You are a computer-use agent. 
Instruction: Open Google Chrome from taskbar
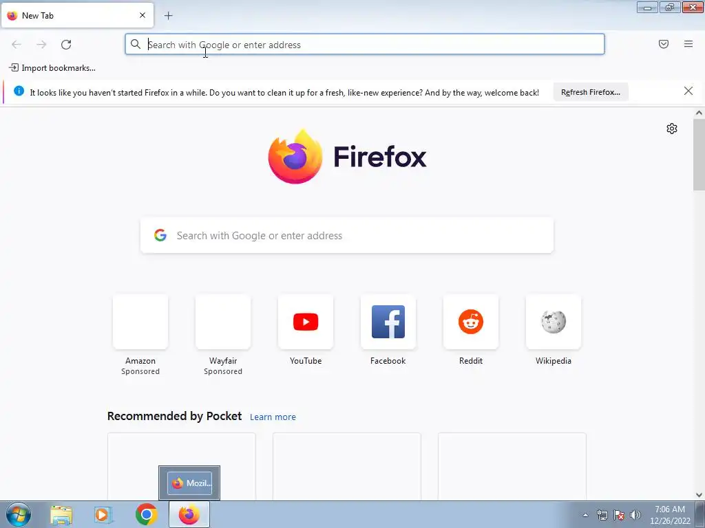[146, 514]
